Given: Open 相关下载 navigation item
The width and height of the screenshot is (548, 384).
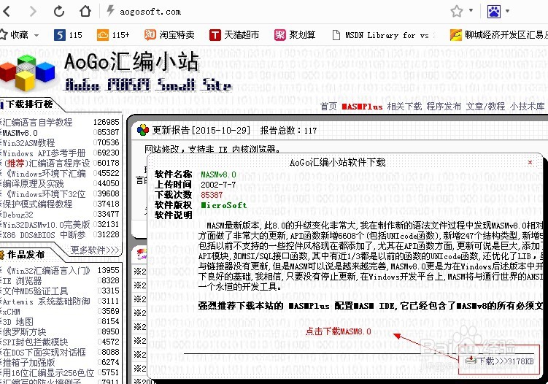Looking at the screenshot, I should pos(404,107).
